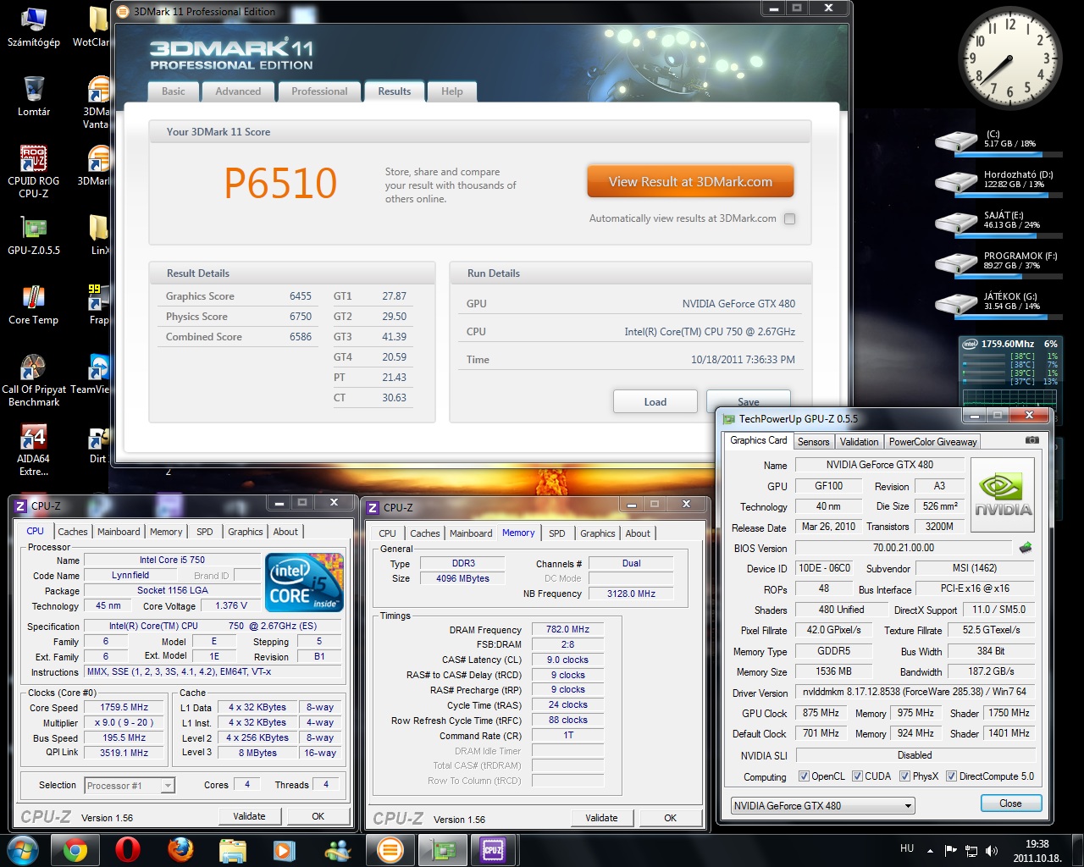Click the SAJÁT (E:) usage bar
Image resolution: width=1084 pixels, height=867 pixels.
pyautogui.click(x=1008, y=235)
